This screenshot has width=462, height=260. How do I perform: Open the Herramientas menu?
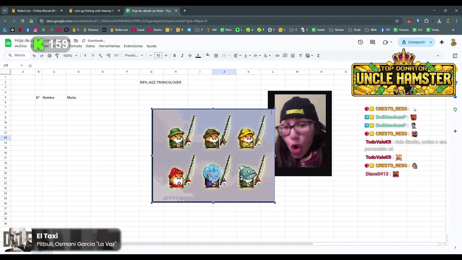tap(109, 46)
